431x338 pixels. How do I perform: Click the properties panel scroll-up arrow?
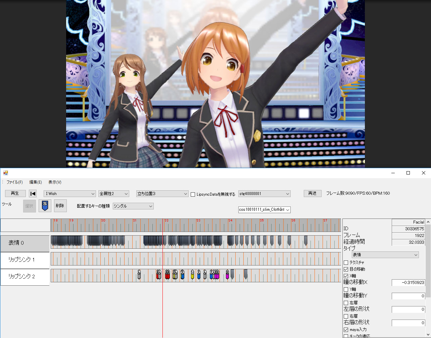[x=428, y=222]
